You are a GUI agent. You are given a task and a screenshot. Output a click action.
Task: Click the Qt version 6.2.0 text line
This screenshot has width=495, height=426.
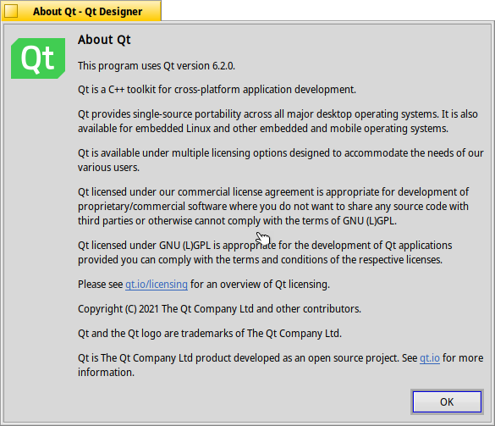[x=157, y=66]
